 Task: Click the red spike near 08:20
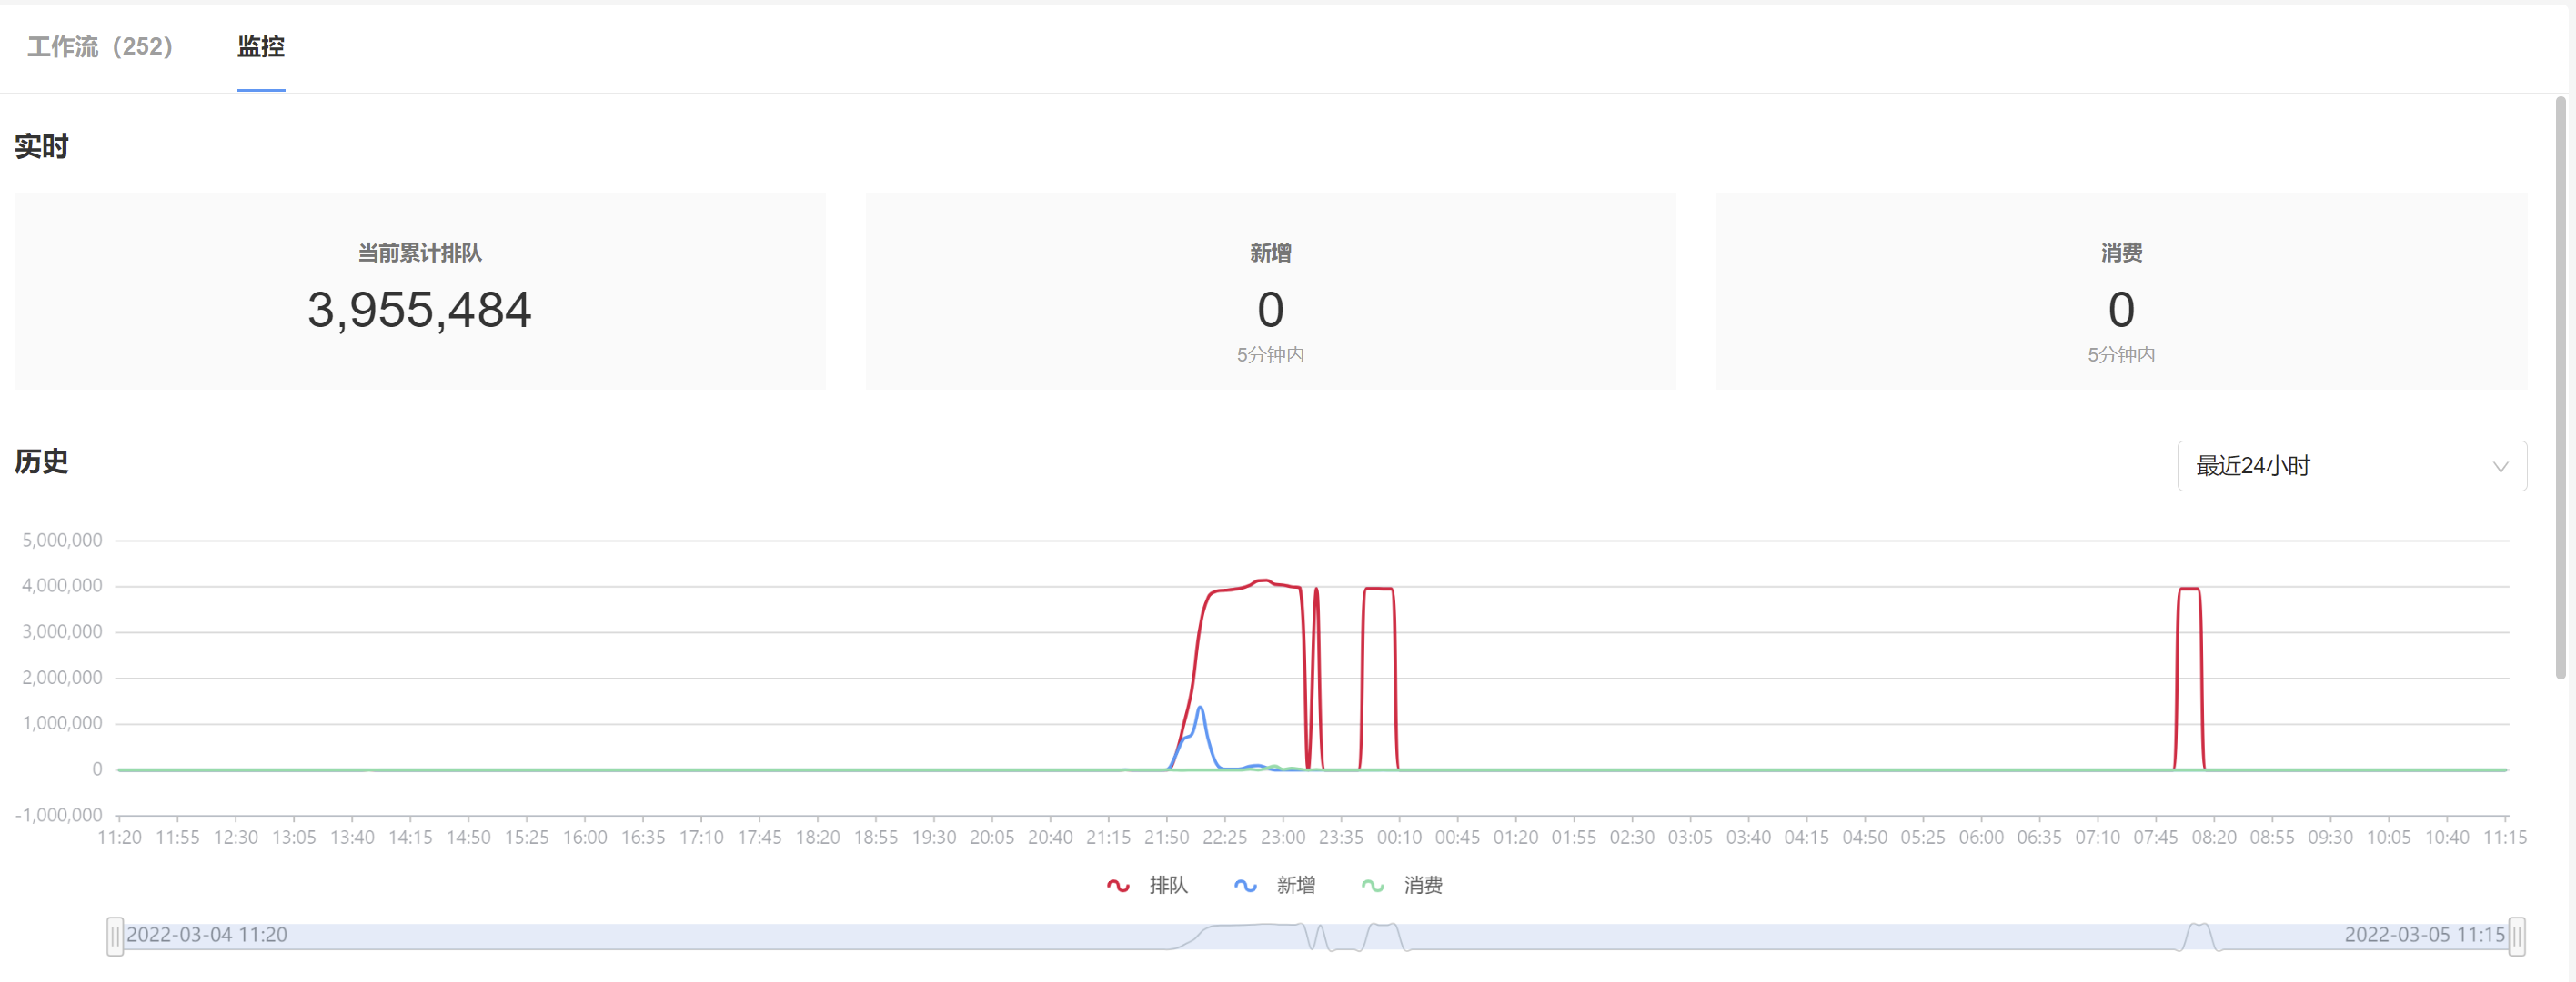click(2189, 590)
